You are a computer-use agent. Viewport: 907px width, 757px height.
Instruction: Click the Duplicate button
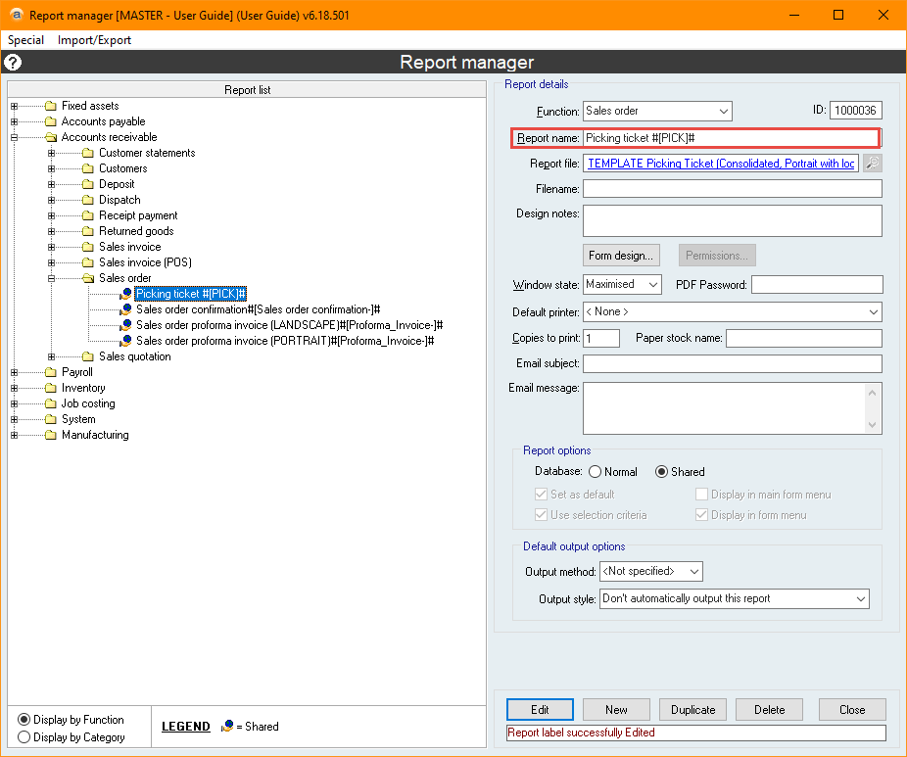click(693, 710)
